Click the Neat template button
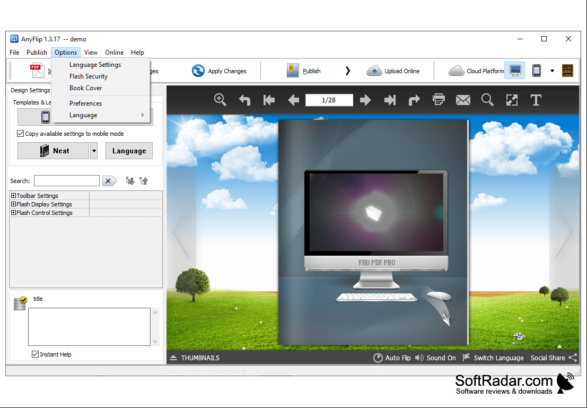 [53, 151]
